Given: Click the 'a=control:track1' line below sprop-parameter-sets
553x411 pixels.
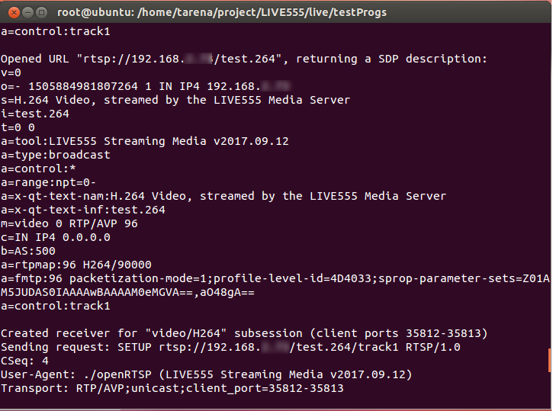Looking at the screenshot, I should click(x=56, y=306).
